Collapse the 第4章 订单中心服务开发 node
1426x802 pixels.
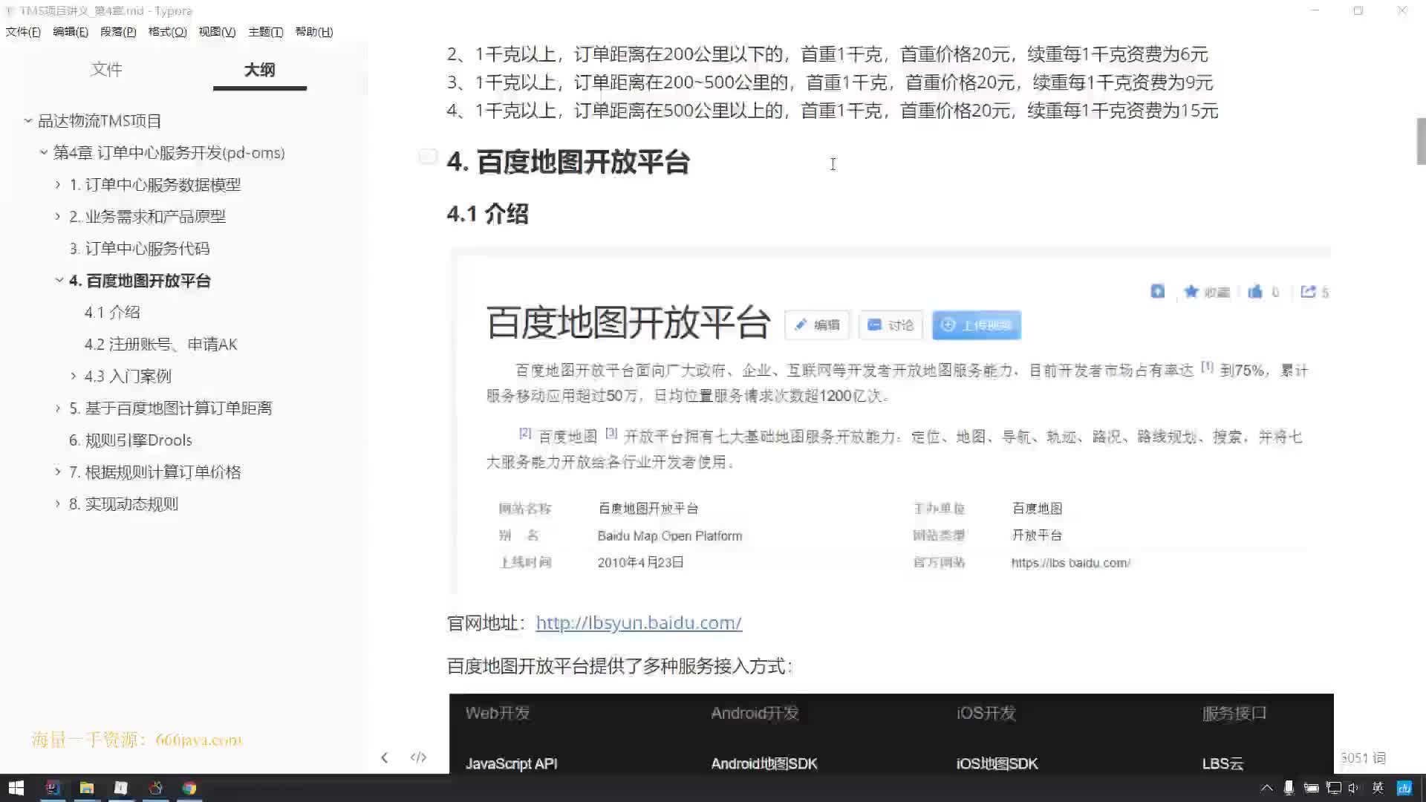pos(43,152)
